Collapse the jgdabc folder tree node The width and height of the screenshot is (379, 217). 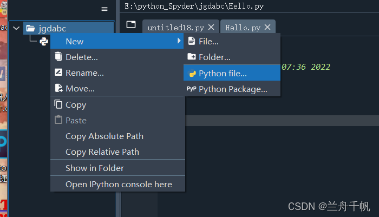[16, 28]
